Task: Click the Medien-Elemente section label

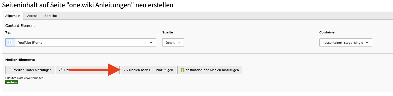Action: coord(20,60)
